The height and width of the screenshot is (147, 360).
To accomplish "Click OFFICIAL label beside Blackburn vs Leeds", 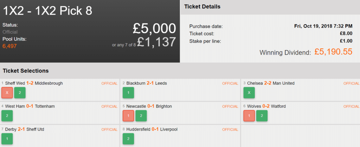I will coord(230,83).
